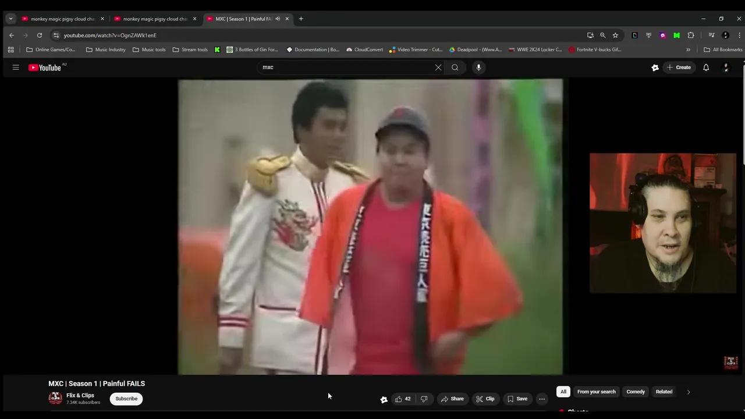This screenshot has width=745, height=419.
Task: Open Stream tools bookmark folder
Action: point(190,49)
